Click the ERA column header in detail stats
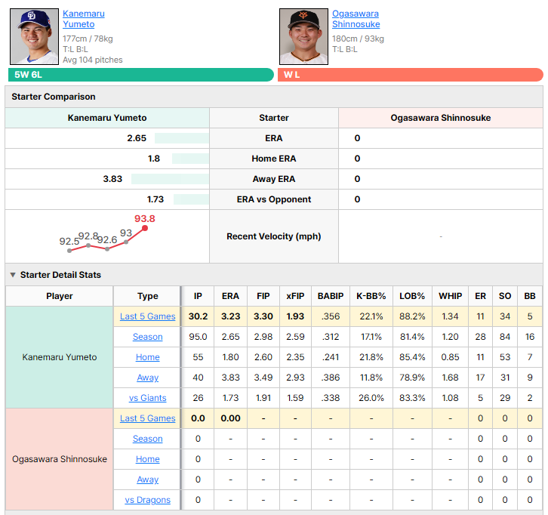 (x=230, y=296)
